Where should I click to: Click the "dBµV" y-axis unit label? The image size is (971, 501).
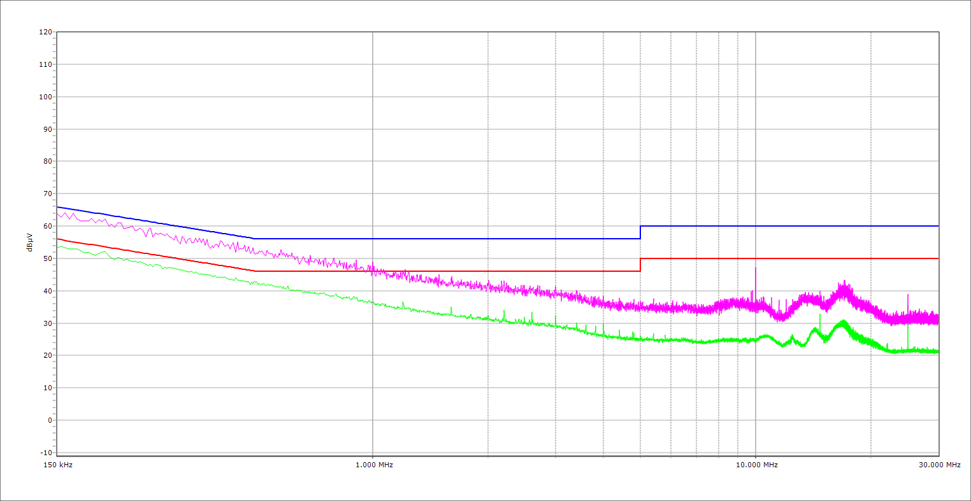click(29, 242)
